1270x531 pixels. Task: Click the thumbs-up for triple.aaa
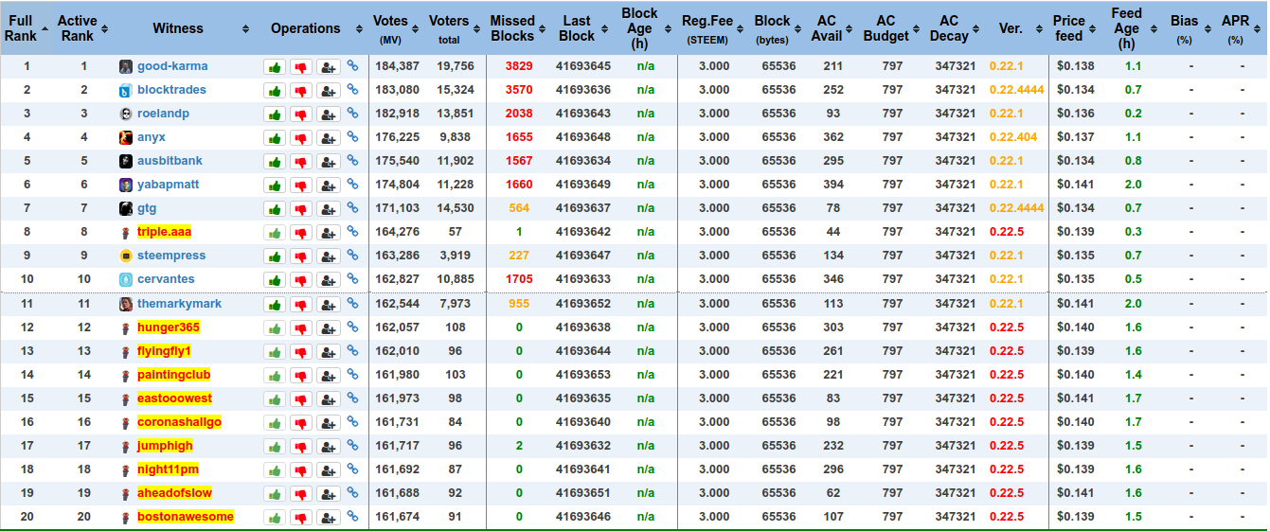[x=275, y=233]
